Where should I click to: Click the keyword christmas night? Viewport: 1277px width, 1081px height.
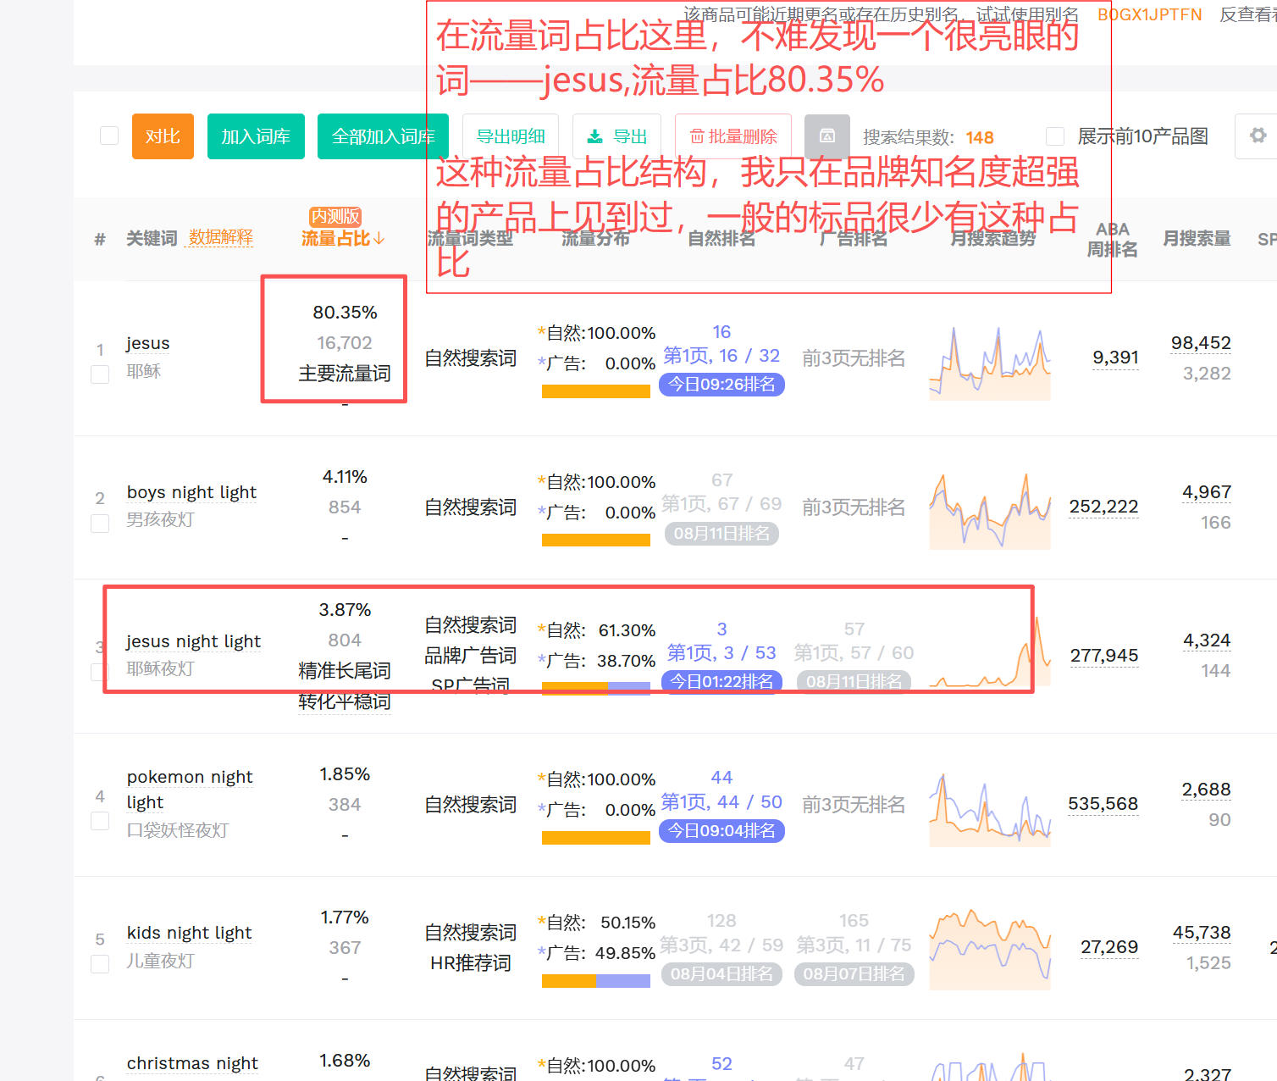click(192, 1063)
